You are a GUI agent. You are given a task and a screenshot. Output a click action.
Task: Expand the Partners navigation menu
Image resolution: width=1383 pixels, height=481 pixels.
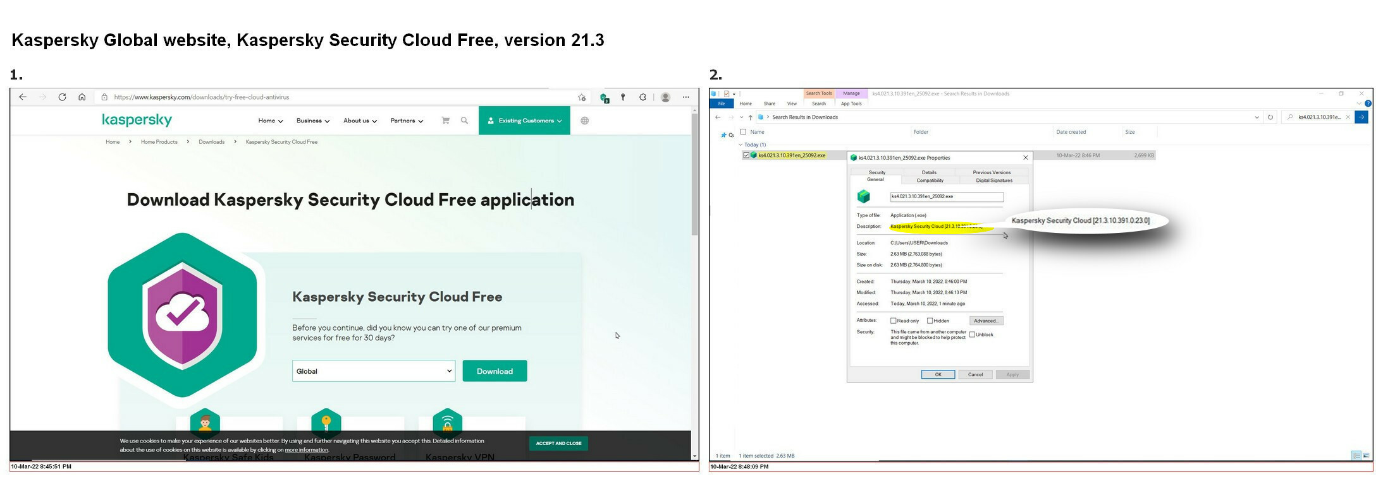(407, 121)
